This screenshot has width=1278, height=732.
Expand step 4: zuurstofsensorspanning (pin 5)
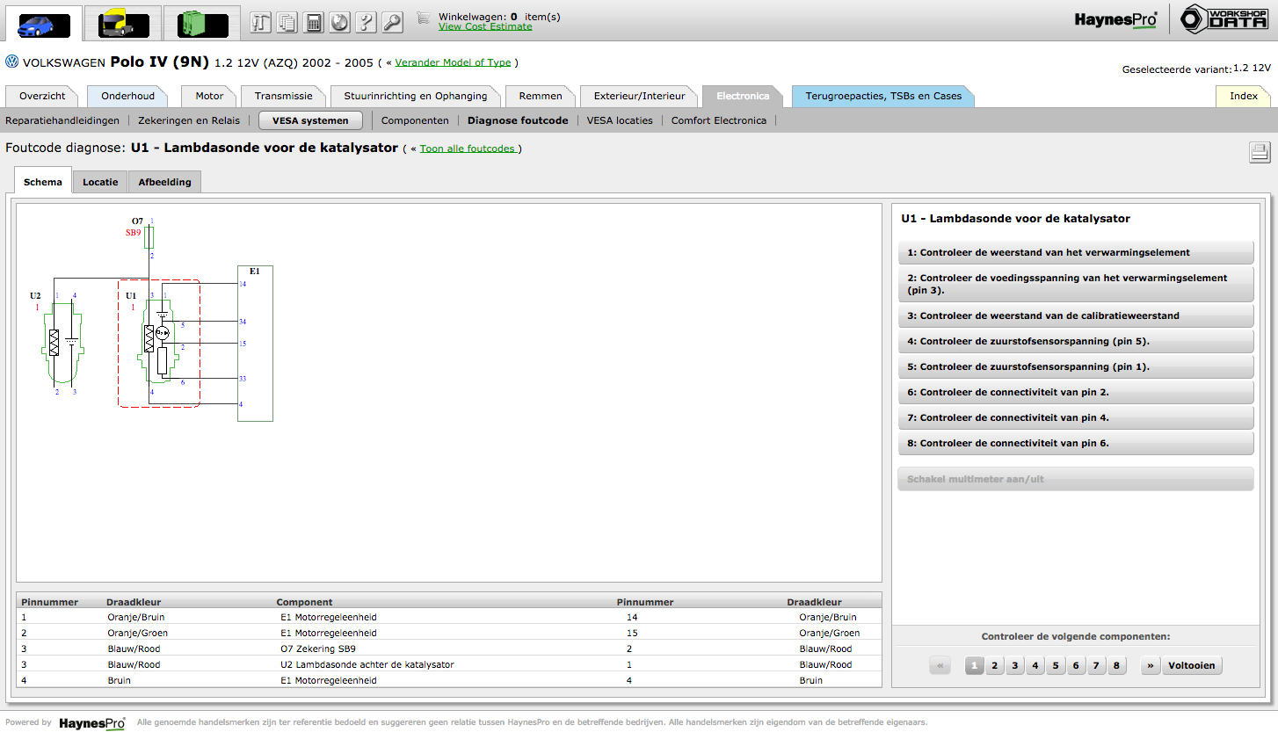1075,342
